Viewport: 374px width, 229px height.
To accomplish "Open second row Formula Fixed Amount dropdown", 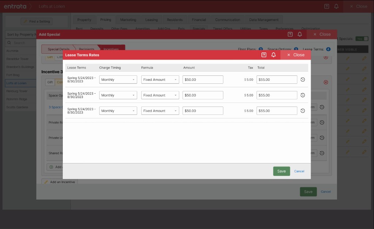I will 160,95.
